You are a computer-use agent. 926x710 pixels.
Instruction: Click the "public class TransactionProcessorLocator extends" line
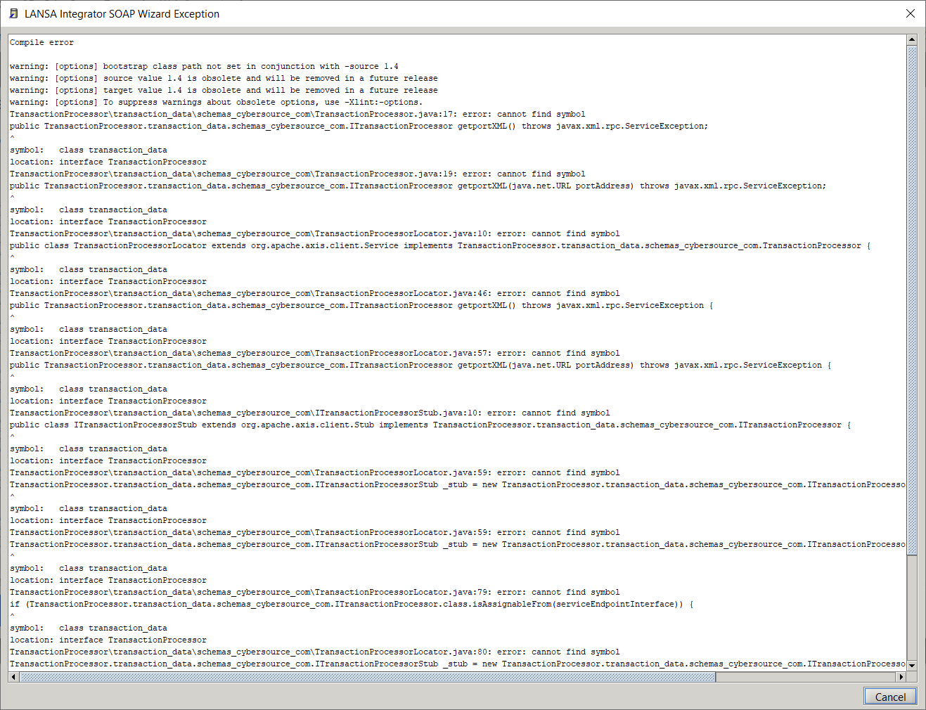(x=440, y=245)
